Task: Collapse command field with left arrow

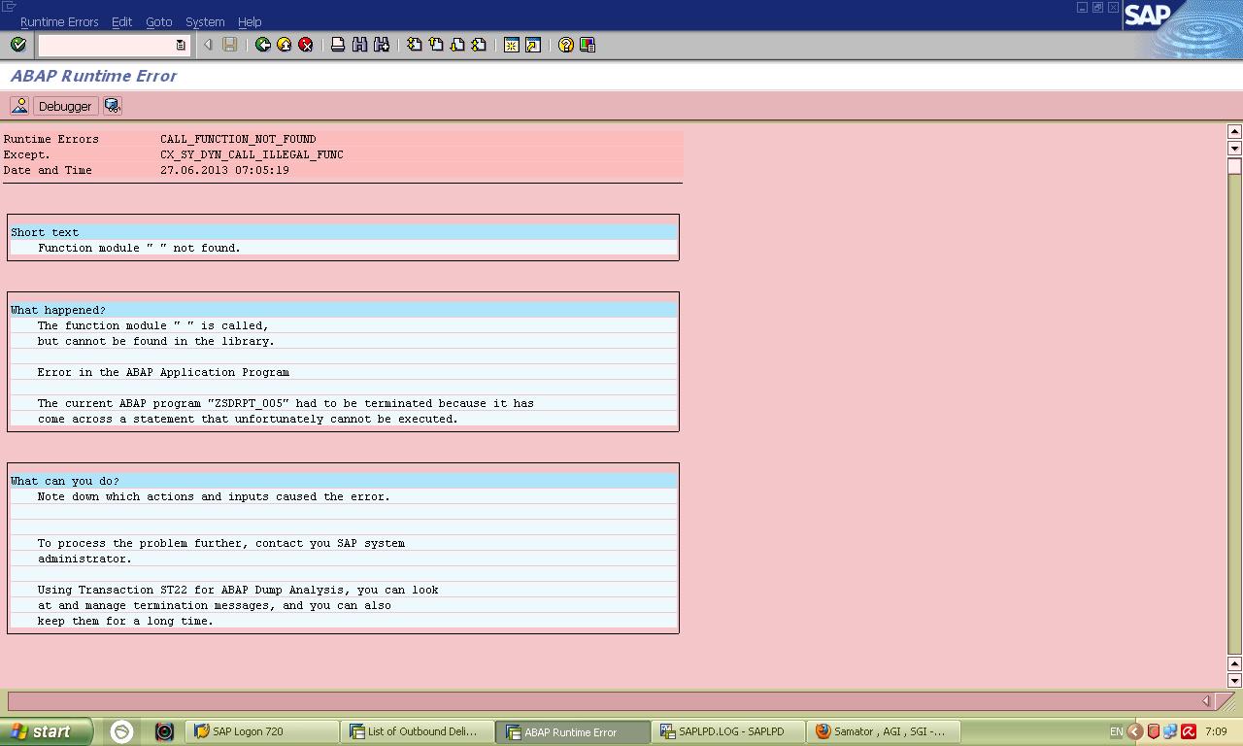Action: pyautogui.click(x=208, y=45)
